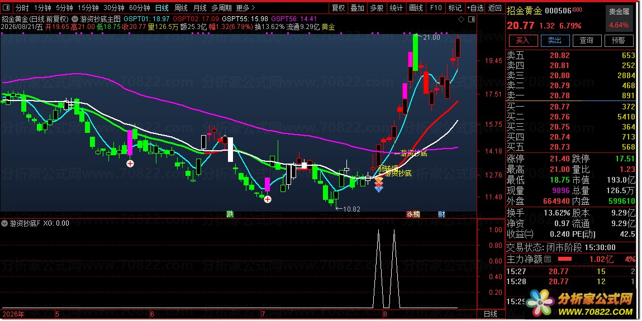This screenshot has width=642, height=321.
Task: Click the 15:28 trade tick row
Action: point(571,282)
